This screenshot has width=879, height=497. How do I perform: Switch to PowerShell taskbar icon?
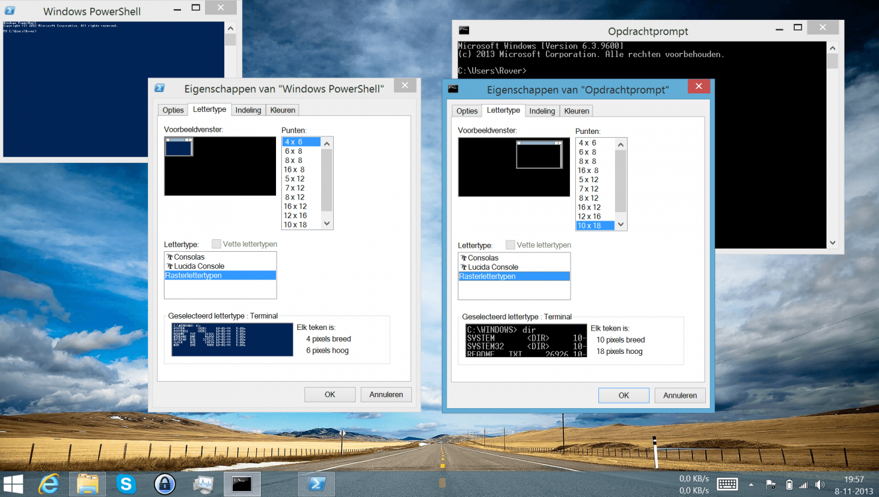pos(316,484)
